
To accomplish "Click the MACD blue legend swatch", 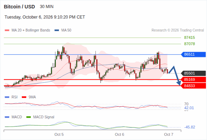I will (7, 117).
